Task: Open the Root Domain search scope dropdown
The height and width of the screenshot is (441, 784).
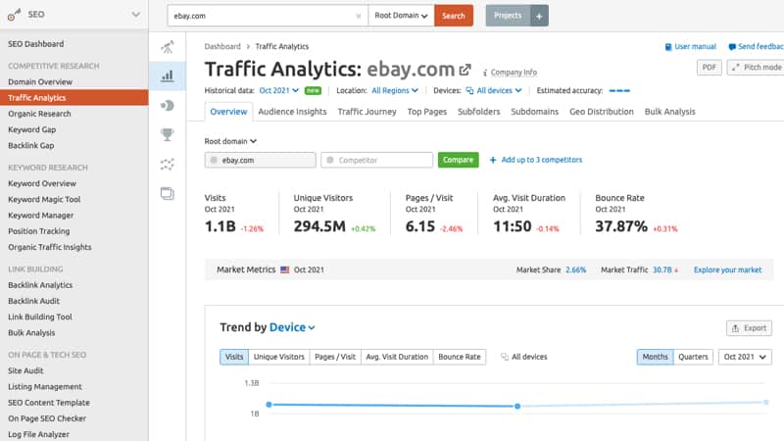Action: [401, 16]
